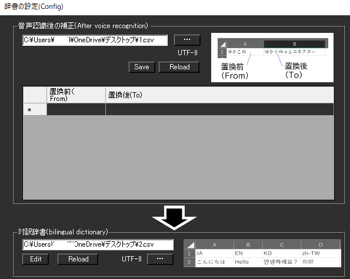This screenshot has height=279, width=350.
Task: Click the empty gray grid area
Action: tap(179, 157)
